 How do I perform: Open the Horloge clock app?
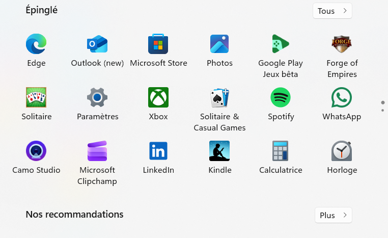(342, 151)
